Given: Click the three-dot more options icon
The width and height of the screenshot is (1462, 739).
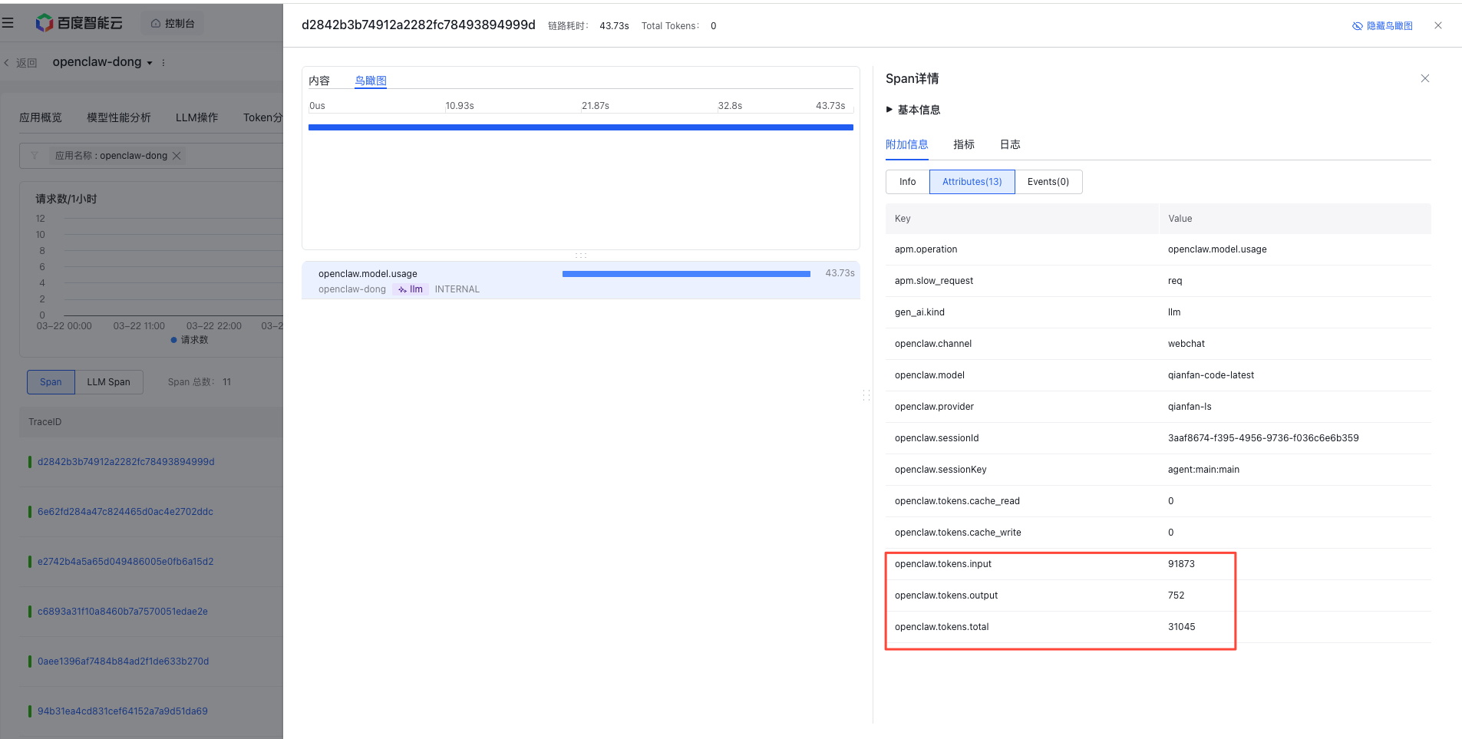Looking at the screenshot, I should (x=163, y=63).
